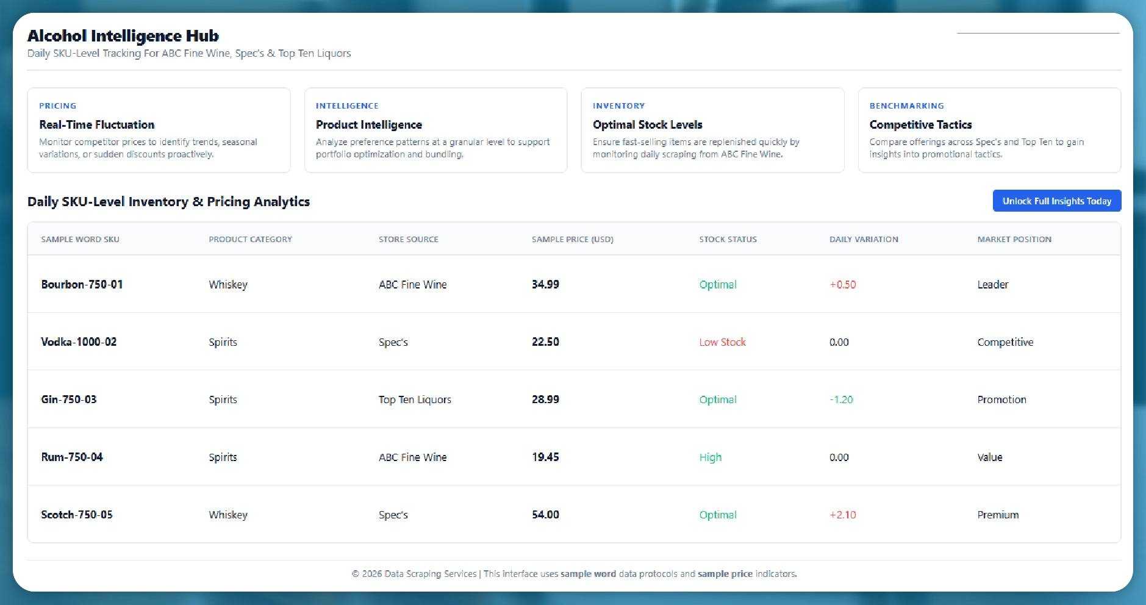Select the Competitive Tactics benchmarking card

(989, 131)
